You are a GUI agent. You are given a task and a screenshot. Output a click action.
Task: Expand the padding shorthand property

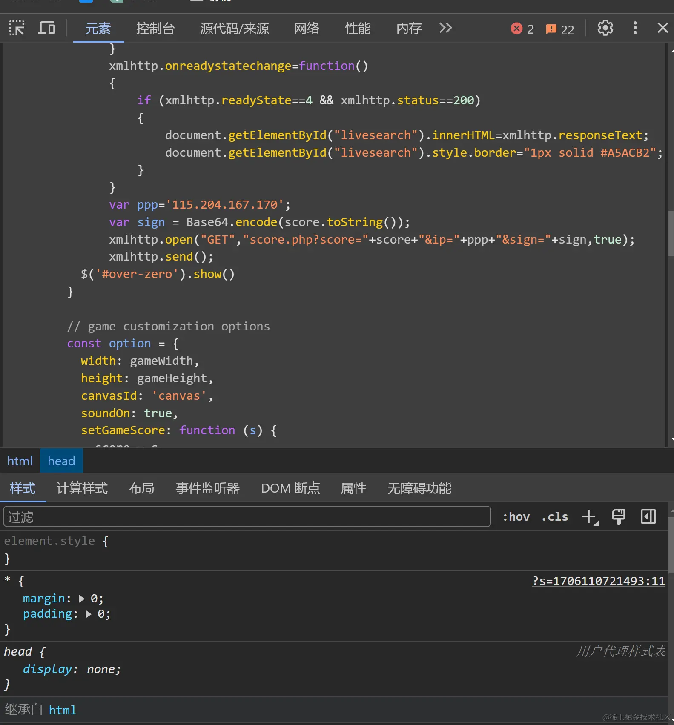click(x=89, y=614)
